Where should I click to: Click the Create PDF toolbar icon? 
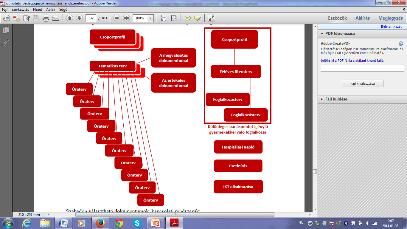pyautogui.click(x=16, y=18)
